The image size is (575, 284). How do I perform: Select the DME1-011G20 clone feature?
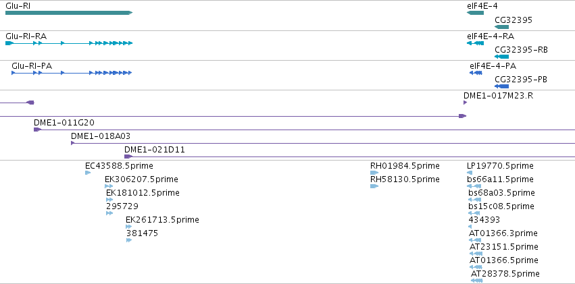[304, 129]
